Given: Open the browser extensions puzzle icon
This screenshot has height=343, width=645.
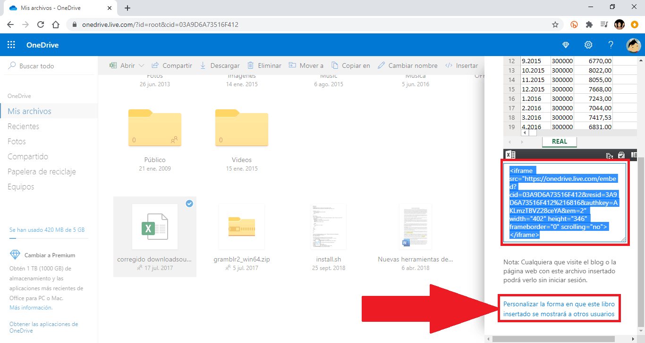Looking at the screenshot, I should coord(589,24).
